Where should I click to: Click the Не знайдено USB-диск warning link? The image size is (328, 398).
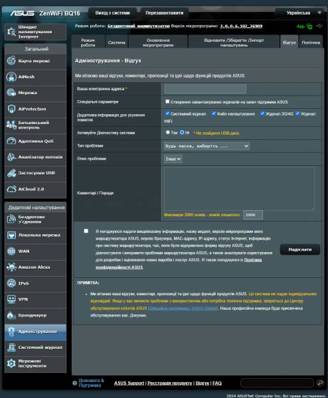(217, 133)
